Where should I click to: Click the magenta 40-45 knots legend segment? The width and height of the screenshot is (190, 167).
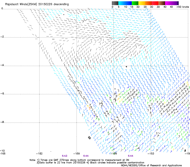click(168, 3)
